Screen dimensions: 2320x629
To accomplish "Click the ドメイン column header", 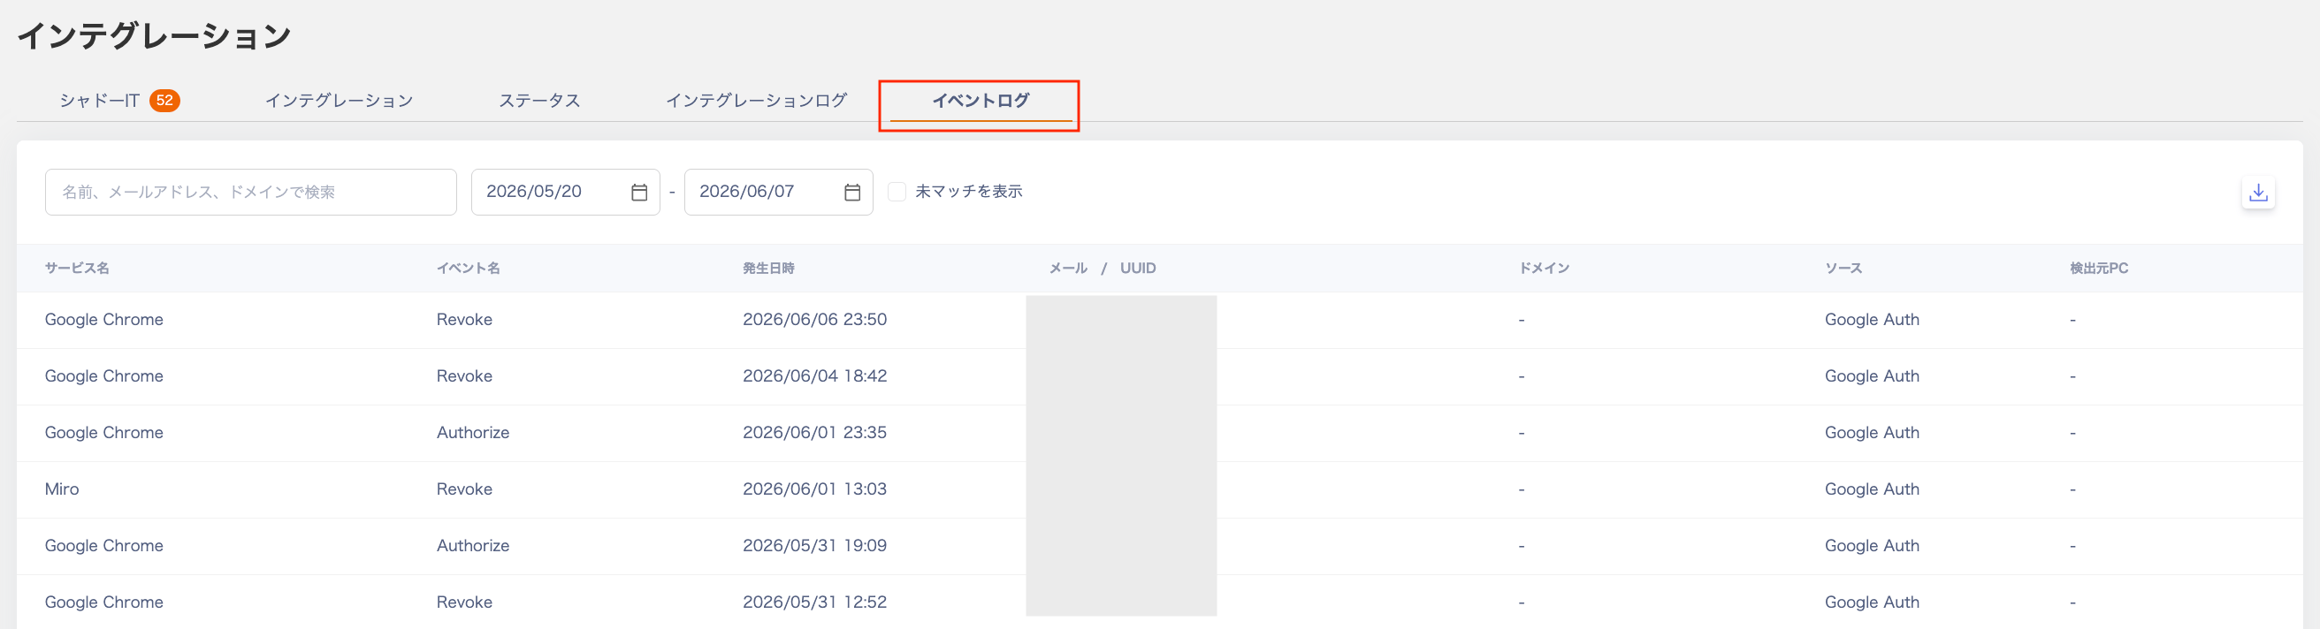I will click(x=1544, y=269).
